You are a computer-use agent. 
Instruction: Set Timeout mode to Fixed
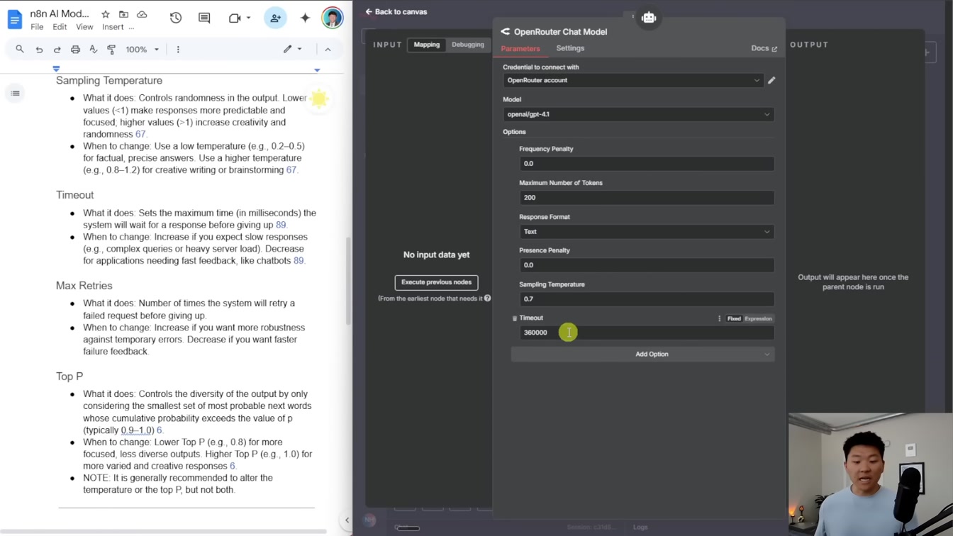point(734,318)
